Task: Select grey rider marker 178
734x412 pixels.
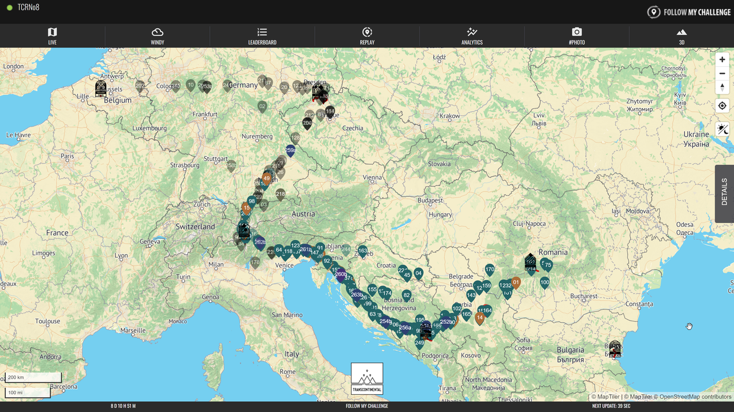Action: [x=255, y=263]
